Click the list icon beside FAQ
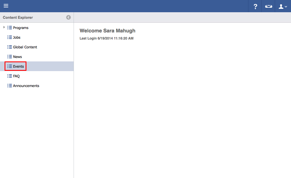Screen dimensions: 291x178 [10, 76]
